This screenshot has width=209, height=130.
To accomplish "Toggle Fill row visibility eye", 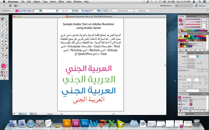I will point(179,104).
